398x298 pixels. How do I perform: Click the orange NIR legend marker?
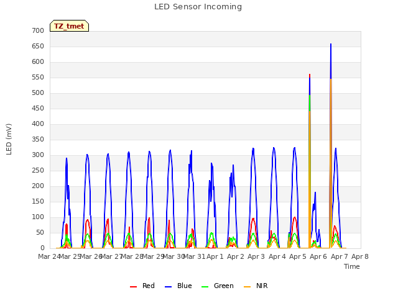(247, 287)
